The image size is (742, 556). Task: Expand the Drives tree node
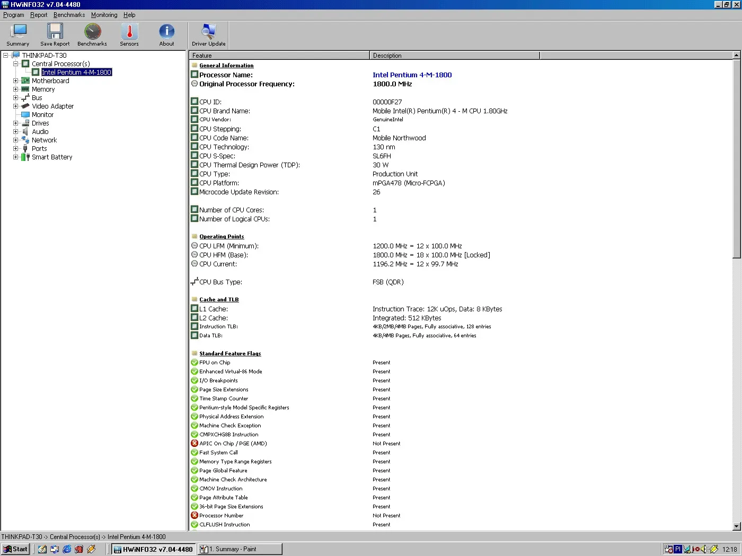tap(15, 123)
